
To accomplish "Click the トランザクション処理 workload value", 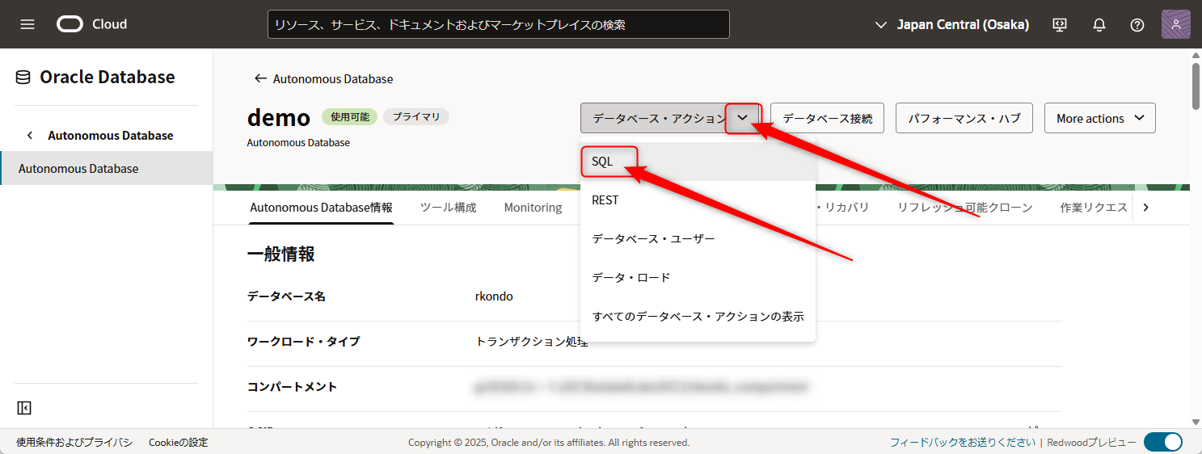I will pyautogui.click(x=532, y=342).
